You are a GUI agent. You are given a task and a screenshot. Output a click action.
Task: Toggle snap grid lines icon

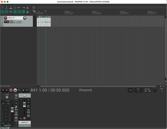tap(19, 12)
